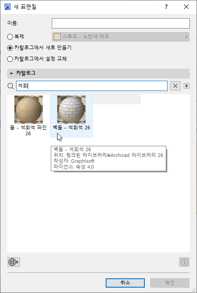
Task: Click the 이름 name input field
Action: (121, 23)
